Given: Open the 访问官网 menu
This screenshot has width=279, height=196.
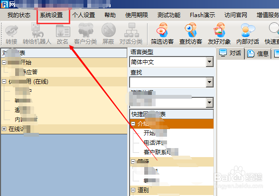Looking at the screenshot, I should 236,15.
